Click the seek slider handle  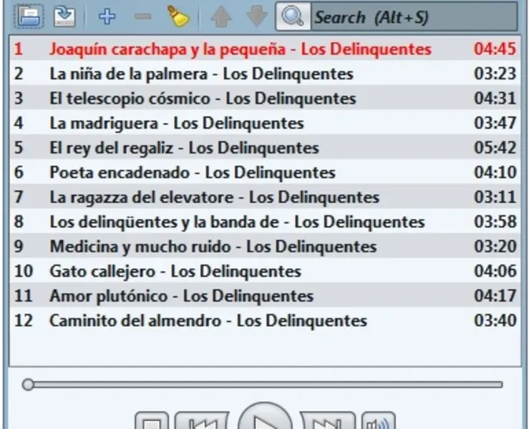pyautogui.click(x=28, y=384)
